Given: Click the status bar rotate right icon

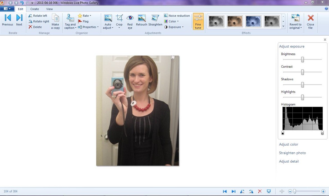Looking at the screenshot, I should point(251,192).
